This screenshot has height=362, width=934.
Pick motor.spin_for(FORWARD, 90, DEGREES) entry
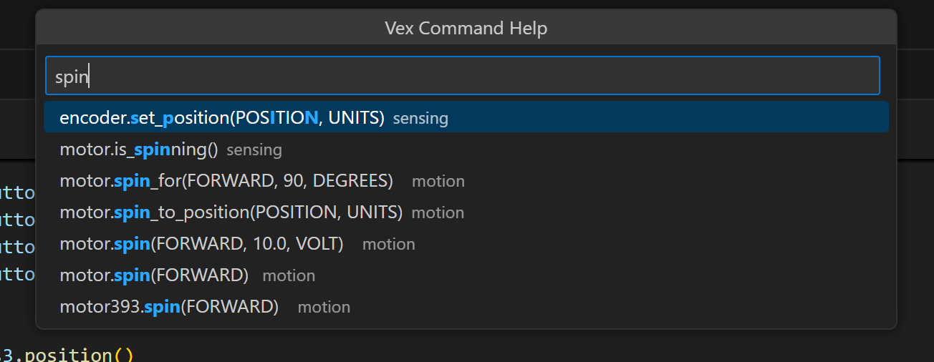[226, 182]
